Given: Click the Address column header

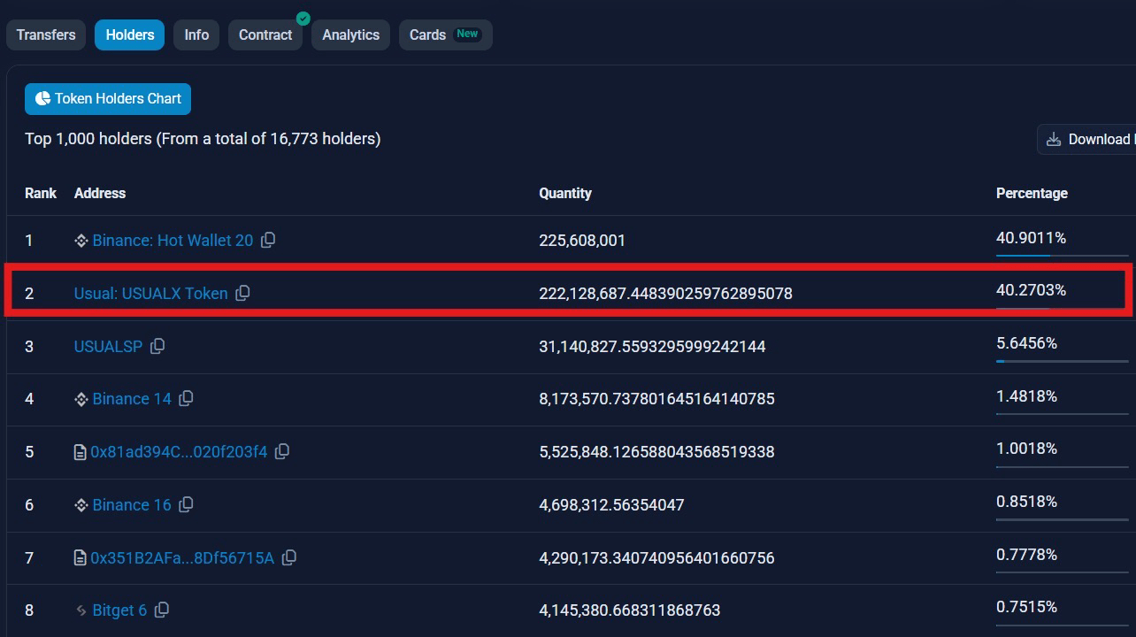Looking at the screenshot, I should 100,193.
